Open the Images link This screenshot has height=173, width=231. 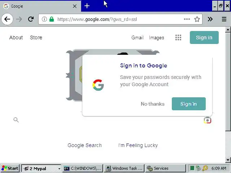tap(156, 37)
